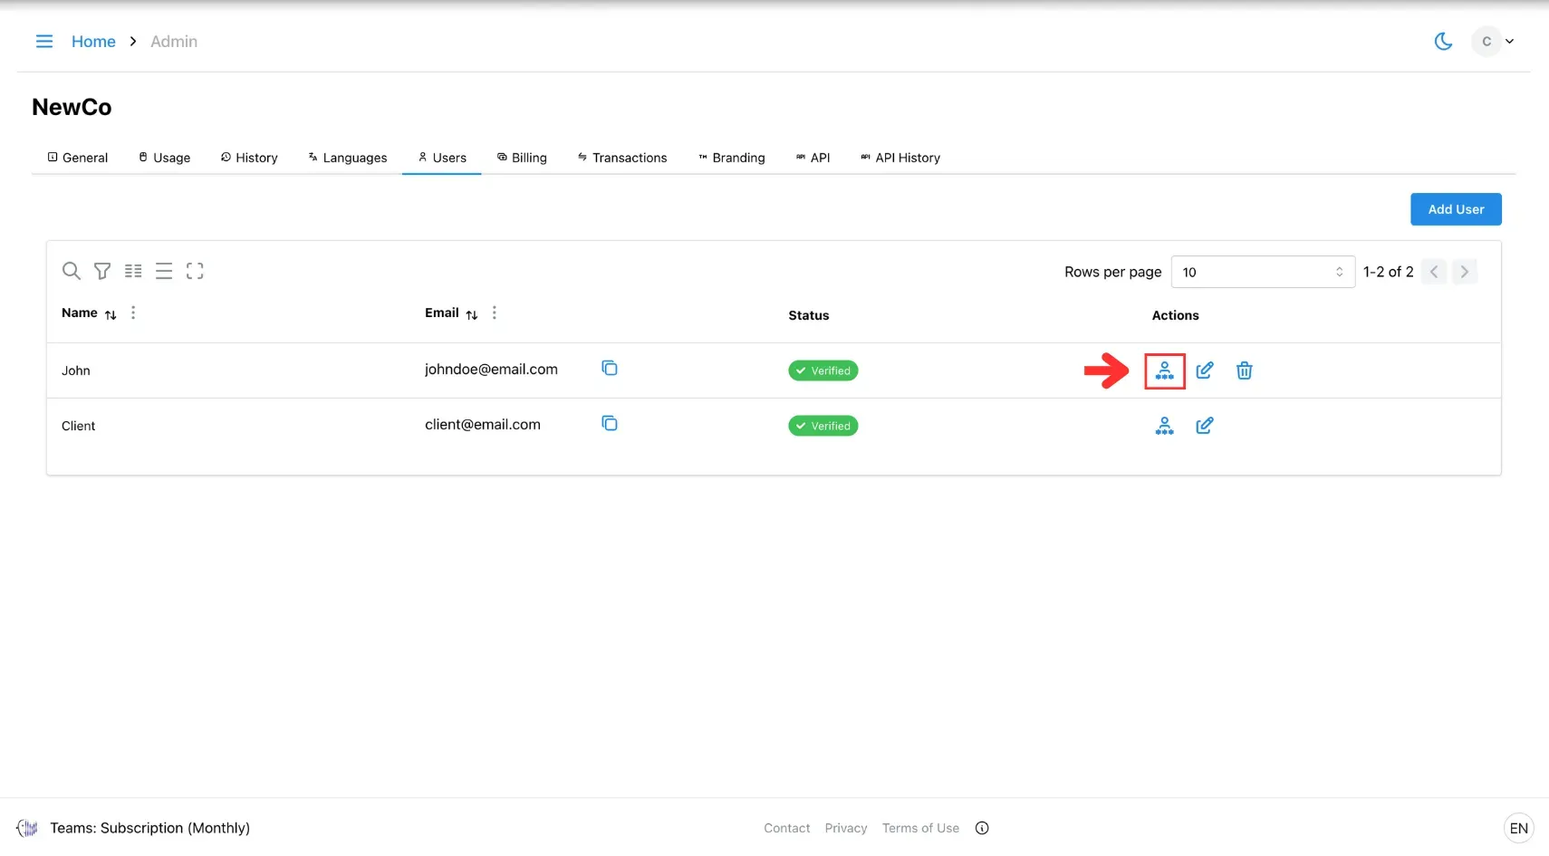Switch to the Usage tab
The image size is (1549, 856).
pyautogui.click(x=164, y=158)
